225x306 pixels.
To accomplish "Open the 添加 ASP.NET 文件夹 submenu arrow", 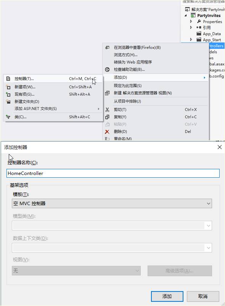I will click(x=98, y=109).
